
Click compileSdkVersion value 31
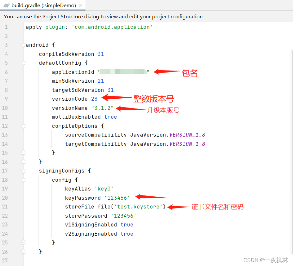(x=101, y=54)
